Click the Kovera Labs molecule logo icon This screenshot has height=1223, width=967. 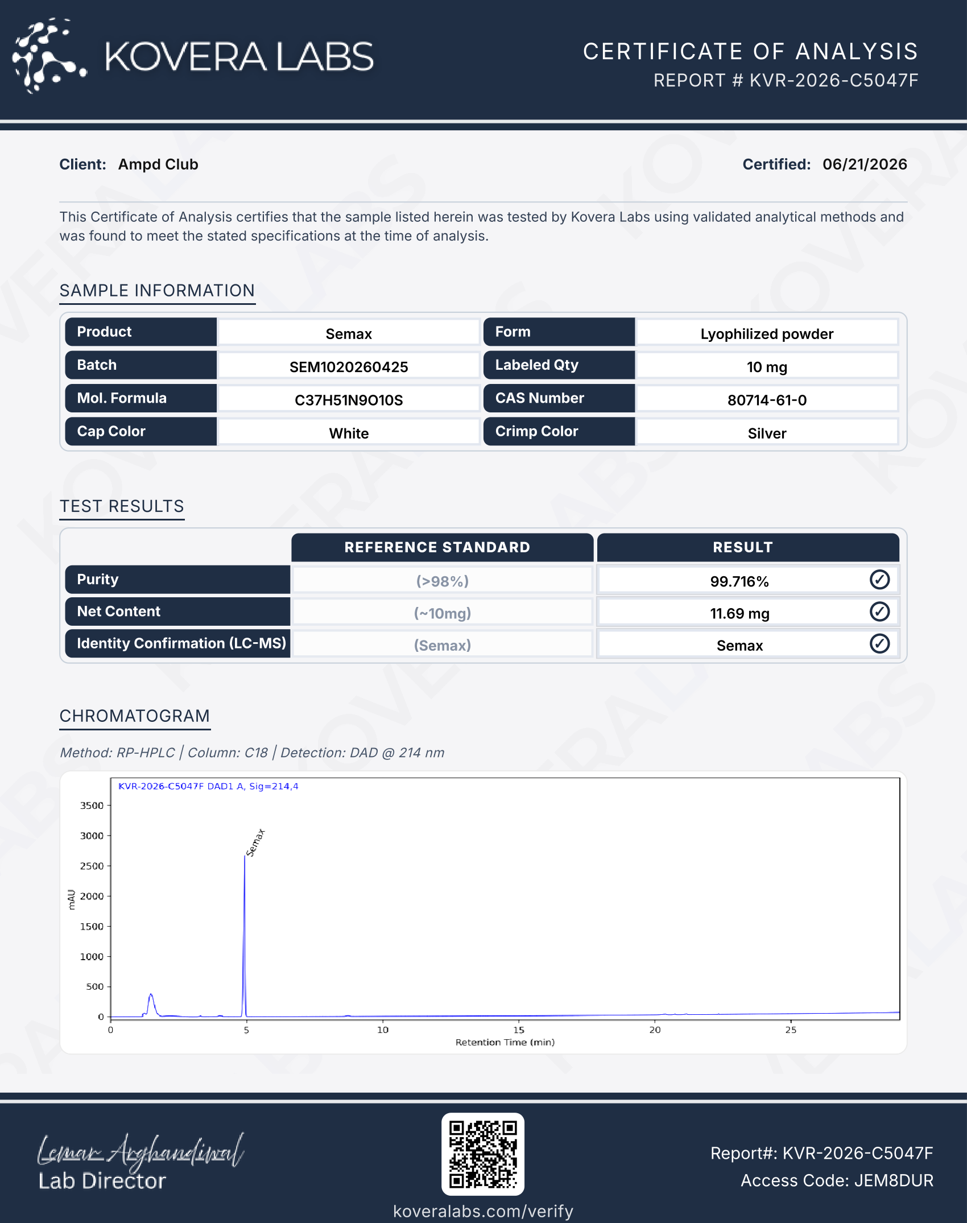(x=49, y=56)
